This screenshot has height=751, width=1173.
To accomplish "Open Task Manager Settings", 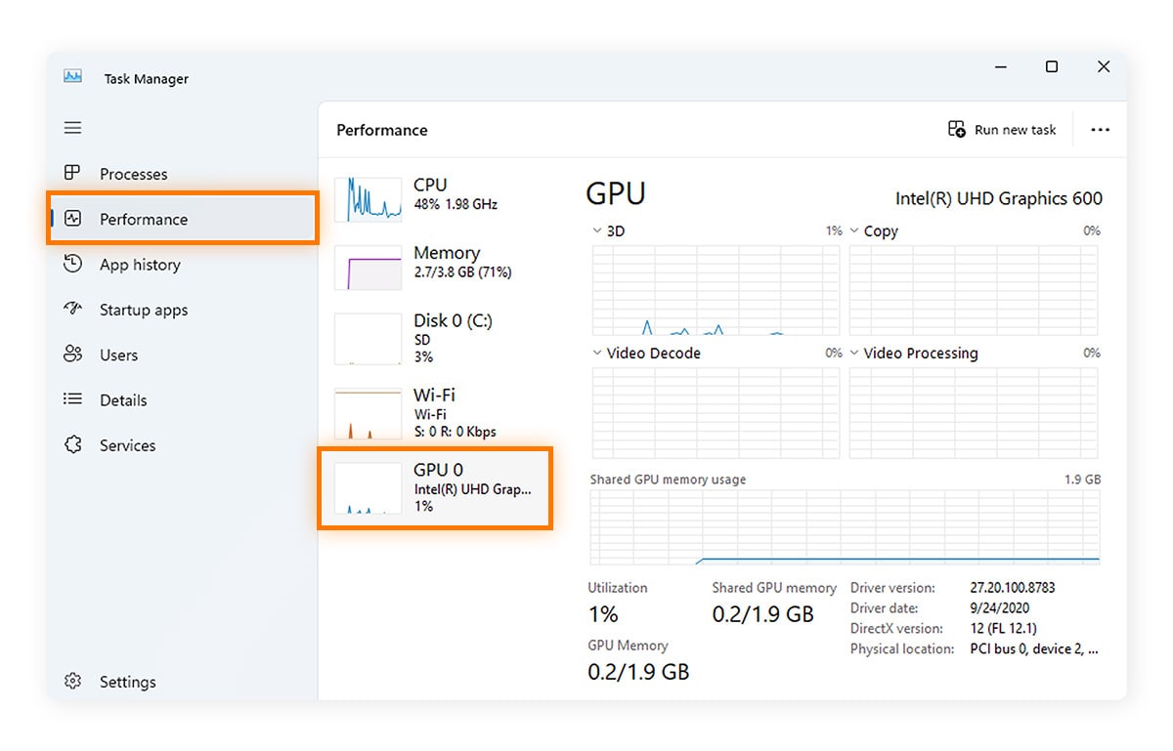I will click(x=127, y=682).
